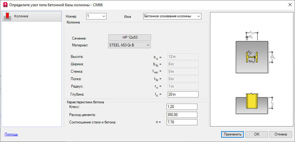Open the Имя dropdown list
The width and height of the screenshot is (295, 142).
[172, 16]
